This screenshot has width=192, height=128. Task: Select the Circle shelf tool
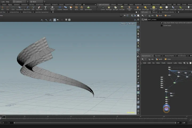[x=13, y=8]
